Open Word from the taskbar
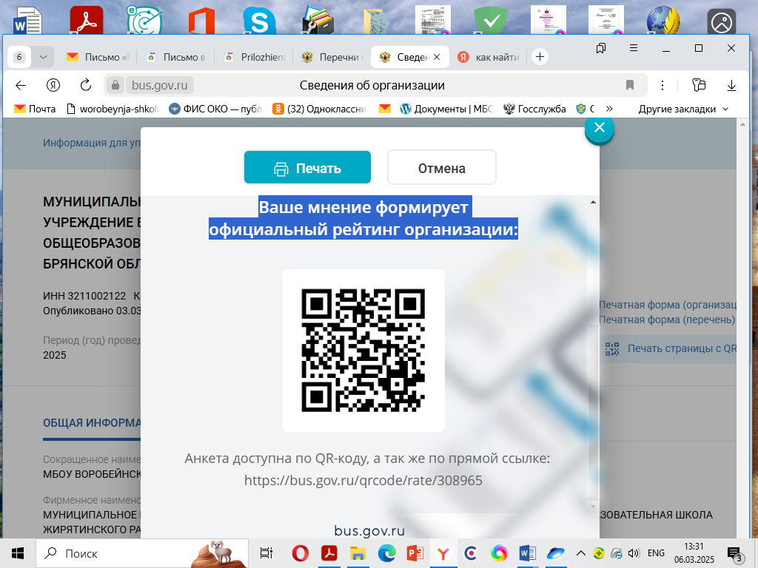Image resolution: width=758 pixels, height=568 pixels. (x=527, y=553)
